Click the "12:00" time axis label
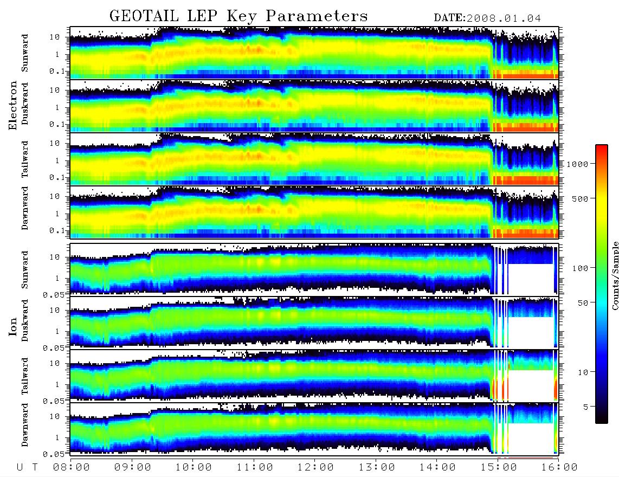Viewport: 619px width, 477px height. pos(315,468)
